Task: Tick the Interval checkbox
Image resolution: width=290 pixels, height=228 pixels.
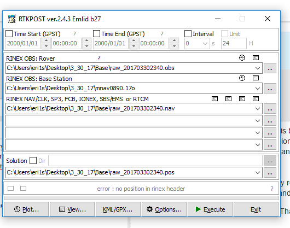Action: point(188,34)
